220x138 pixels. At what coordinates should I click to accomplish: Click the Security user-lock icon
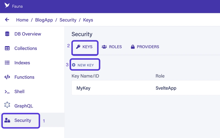coord(7,120)
